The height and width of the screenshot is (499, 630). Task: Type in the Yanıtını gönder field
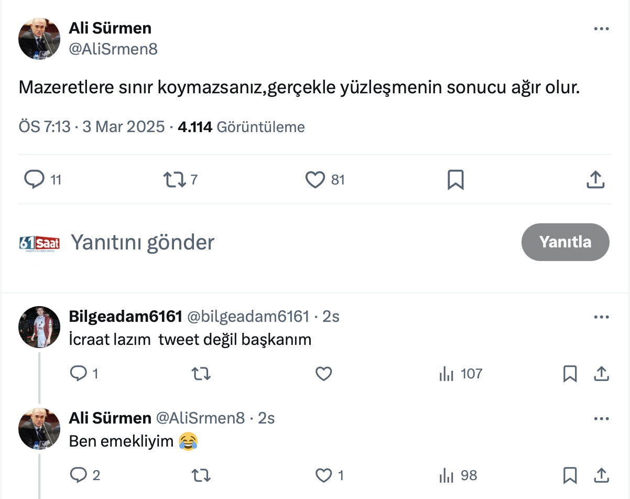(x=262, y=242)
